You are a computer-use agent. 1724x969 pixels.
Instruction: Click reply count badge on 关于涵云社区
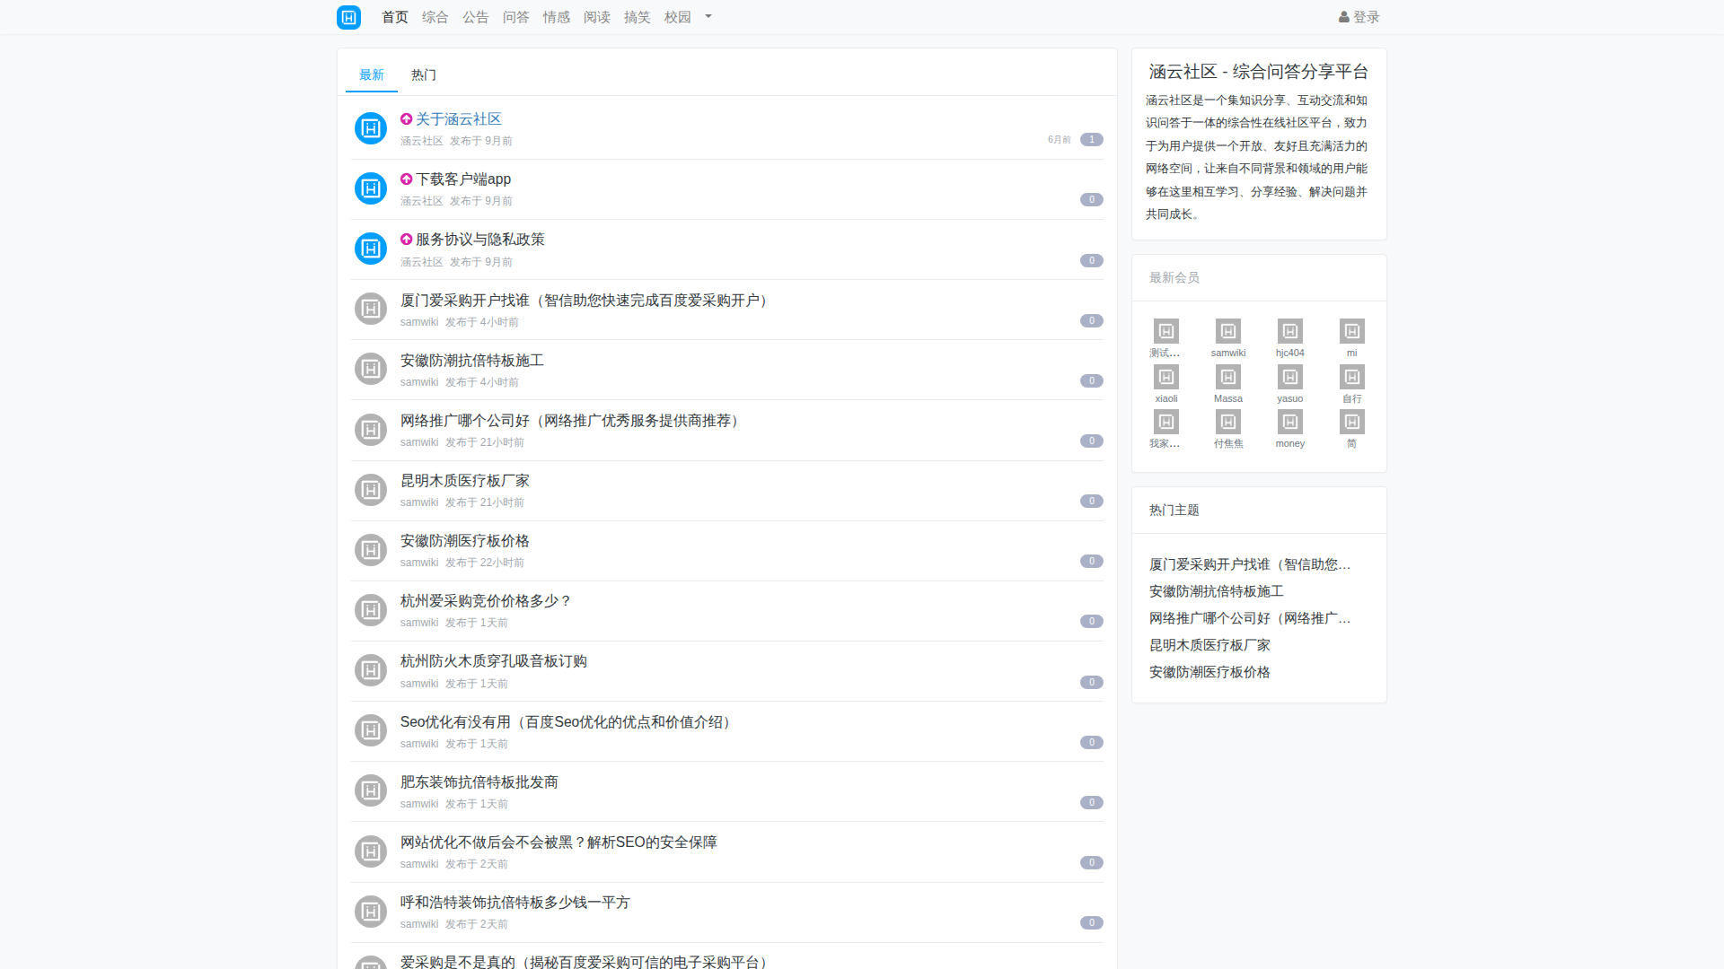coord(1091,140)
